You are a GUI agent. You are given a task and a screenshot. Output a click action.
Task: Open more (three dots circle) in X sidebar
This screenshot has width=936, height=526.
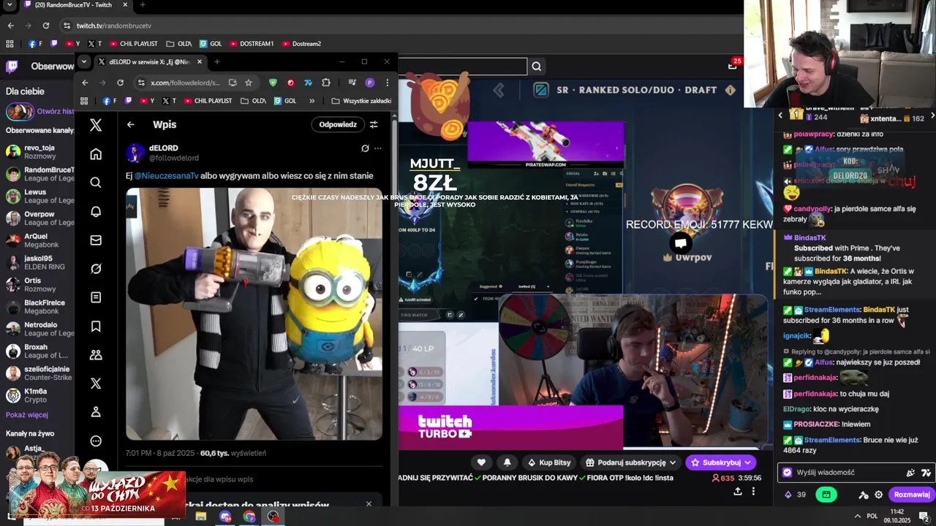click(x=96, y=441)
